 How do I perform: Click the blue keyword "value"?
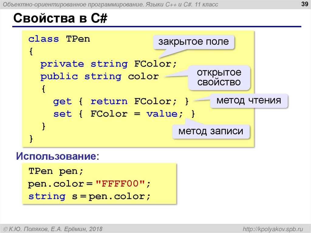pyautogui.click(x=162, y=114)
